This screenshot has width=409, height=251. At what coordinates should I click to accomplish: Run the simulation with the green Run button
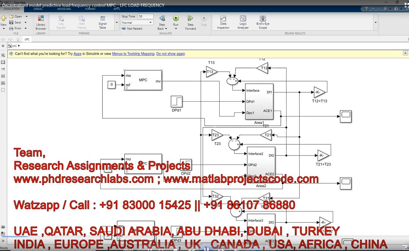point(176,18)
